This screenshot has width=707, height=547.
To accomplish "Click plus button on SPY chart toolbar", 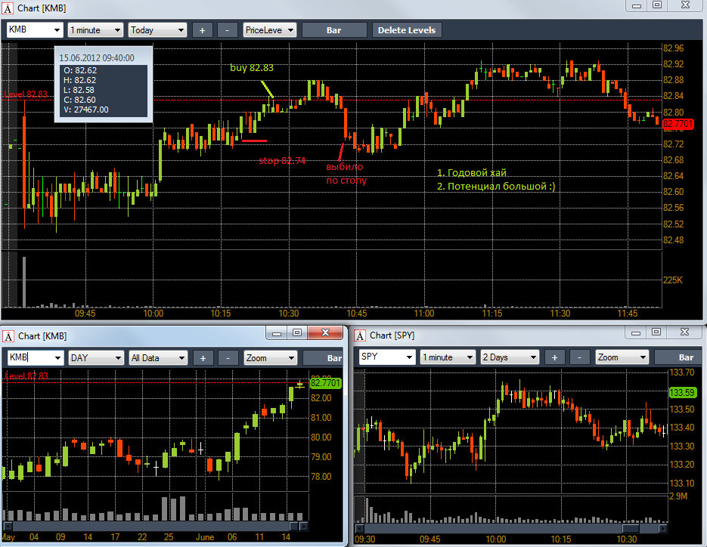I will (x=554, y=357).
